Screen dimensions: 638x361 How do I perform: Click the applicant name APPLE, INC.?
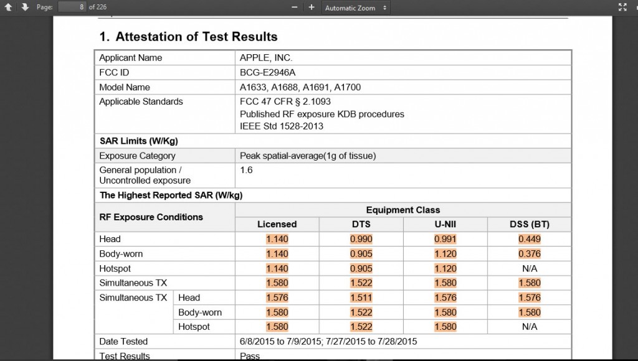265,58
